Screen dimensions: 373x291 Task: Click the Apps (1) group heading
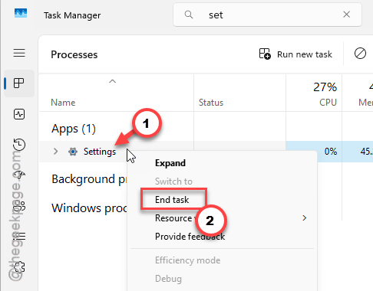click(x=74, y=129)
